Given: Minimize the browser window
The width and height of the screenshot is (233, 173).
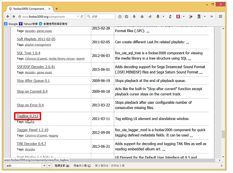Looking at the screenshot, I should [207, 5].
